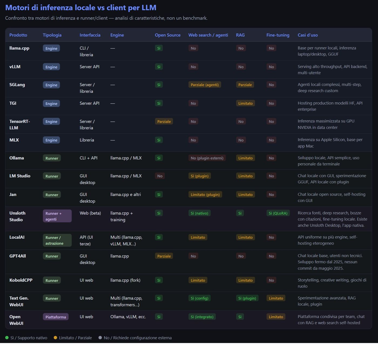This screenshot has height=345, width=378.
Task: Select the "RAG" column header
Action: [240, 35]
